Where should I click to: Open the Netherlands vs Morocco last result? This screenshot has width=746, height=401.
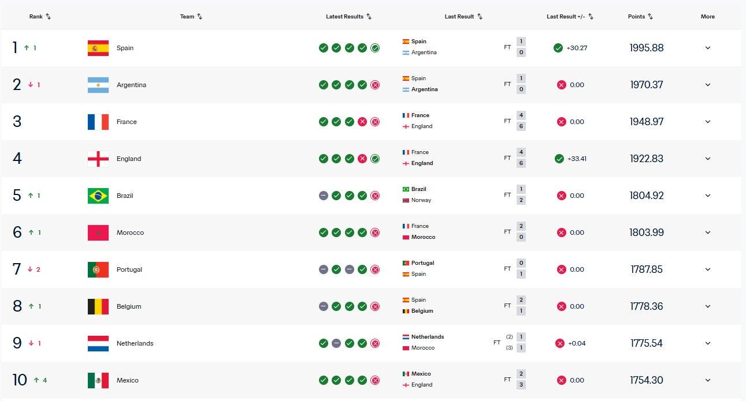click(463, 343)
